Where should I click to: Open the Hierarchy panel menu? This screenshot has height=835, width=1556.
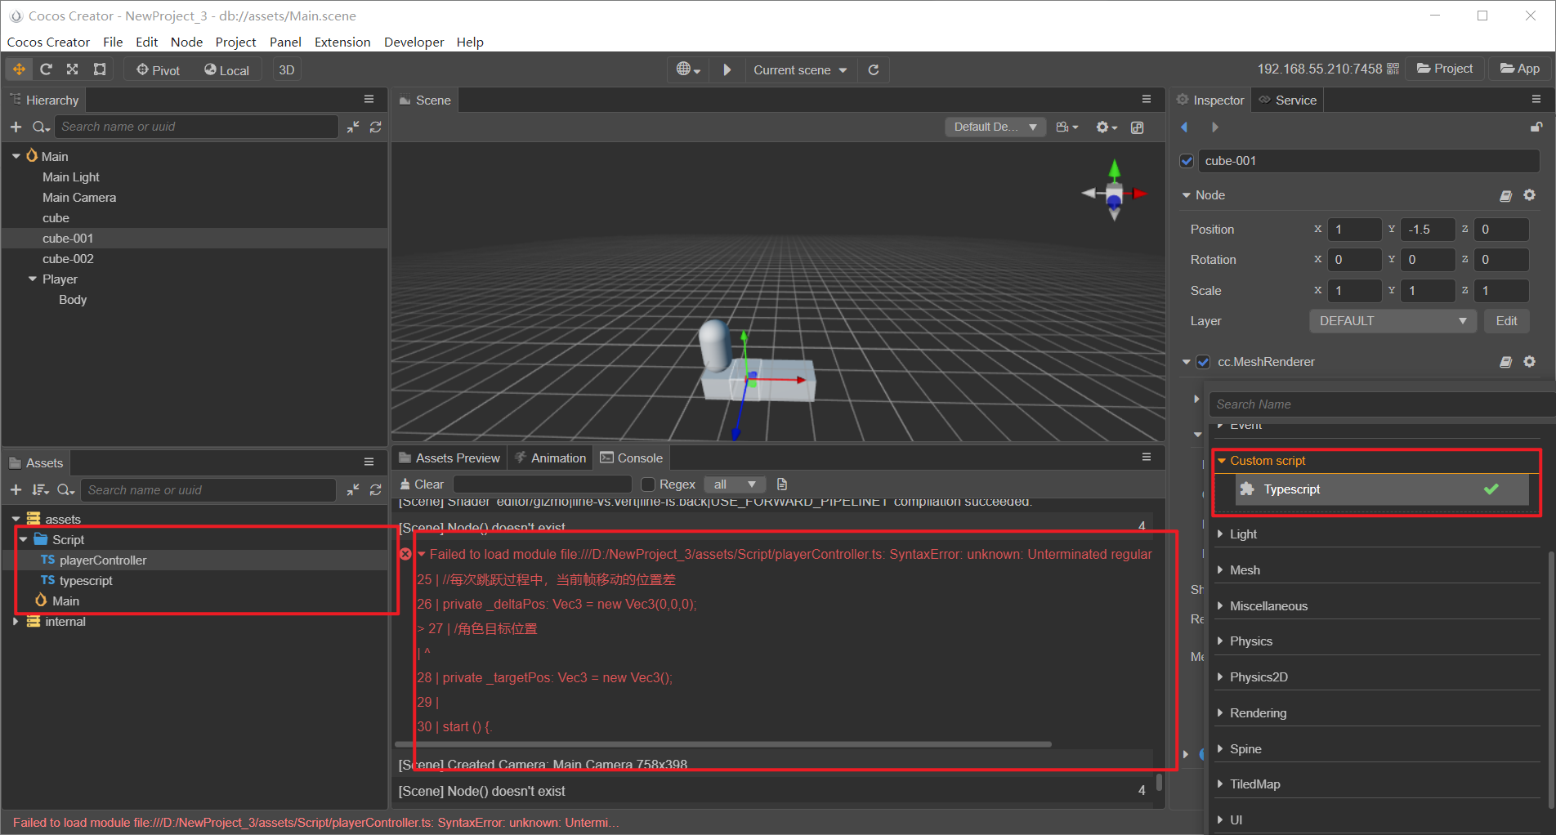369,99
